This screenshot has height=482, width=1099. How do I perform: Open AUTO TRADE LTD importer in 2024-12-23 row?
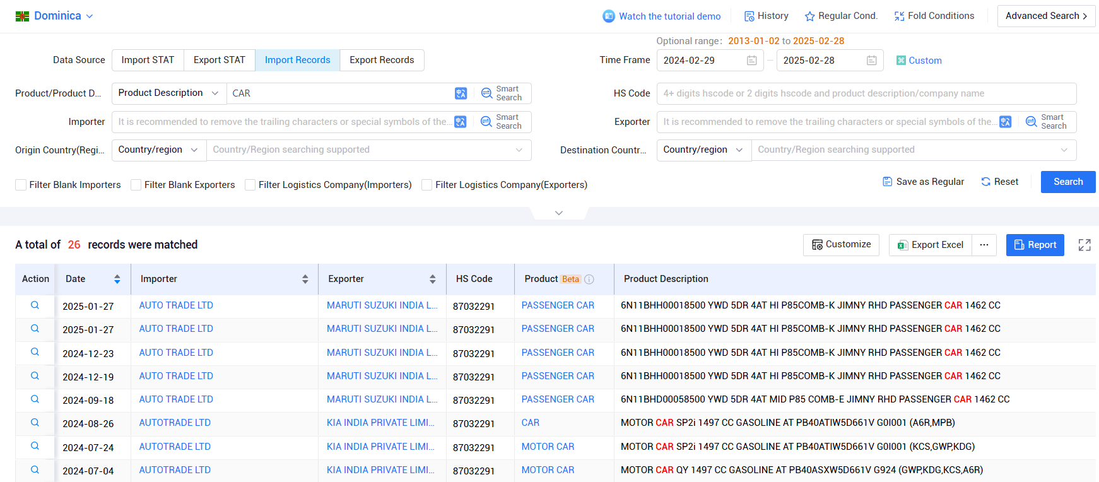[x=176, y=353]
